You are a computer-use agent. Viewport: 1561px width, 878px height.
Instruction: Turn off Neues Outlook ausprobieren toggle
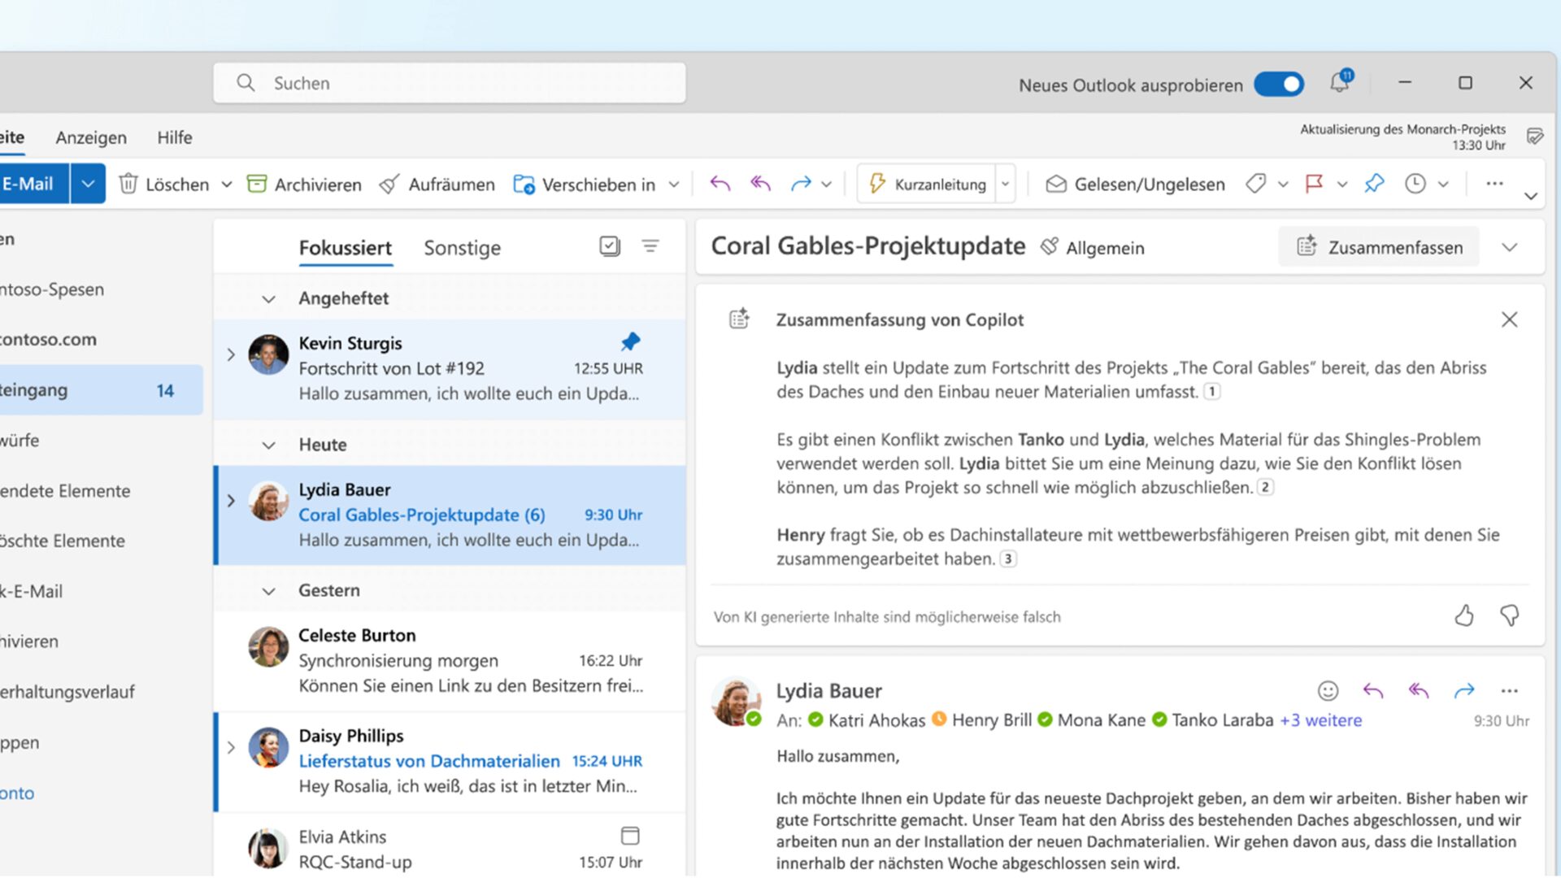(x=1279, y=84)
